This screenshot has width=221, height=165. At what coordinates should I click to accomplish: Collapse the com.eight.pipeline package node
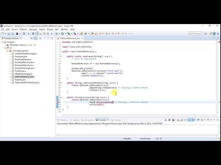click(x=8, y=51)
